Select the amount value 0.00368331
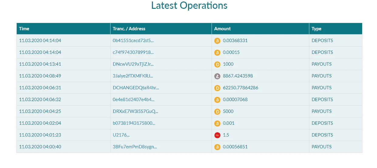Screen dimensions: 377x168 [235, 41]
